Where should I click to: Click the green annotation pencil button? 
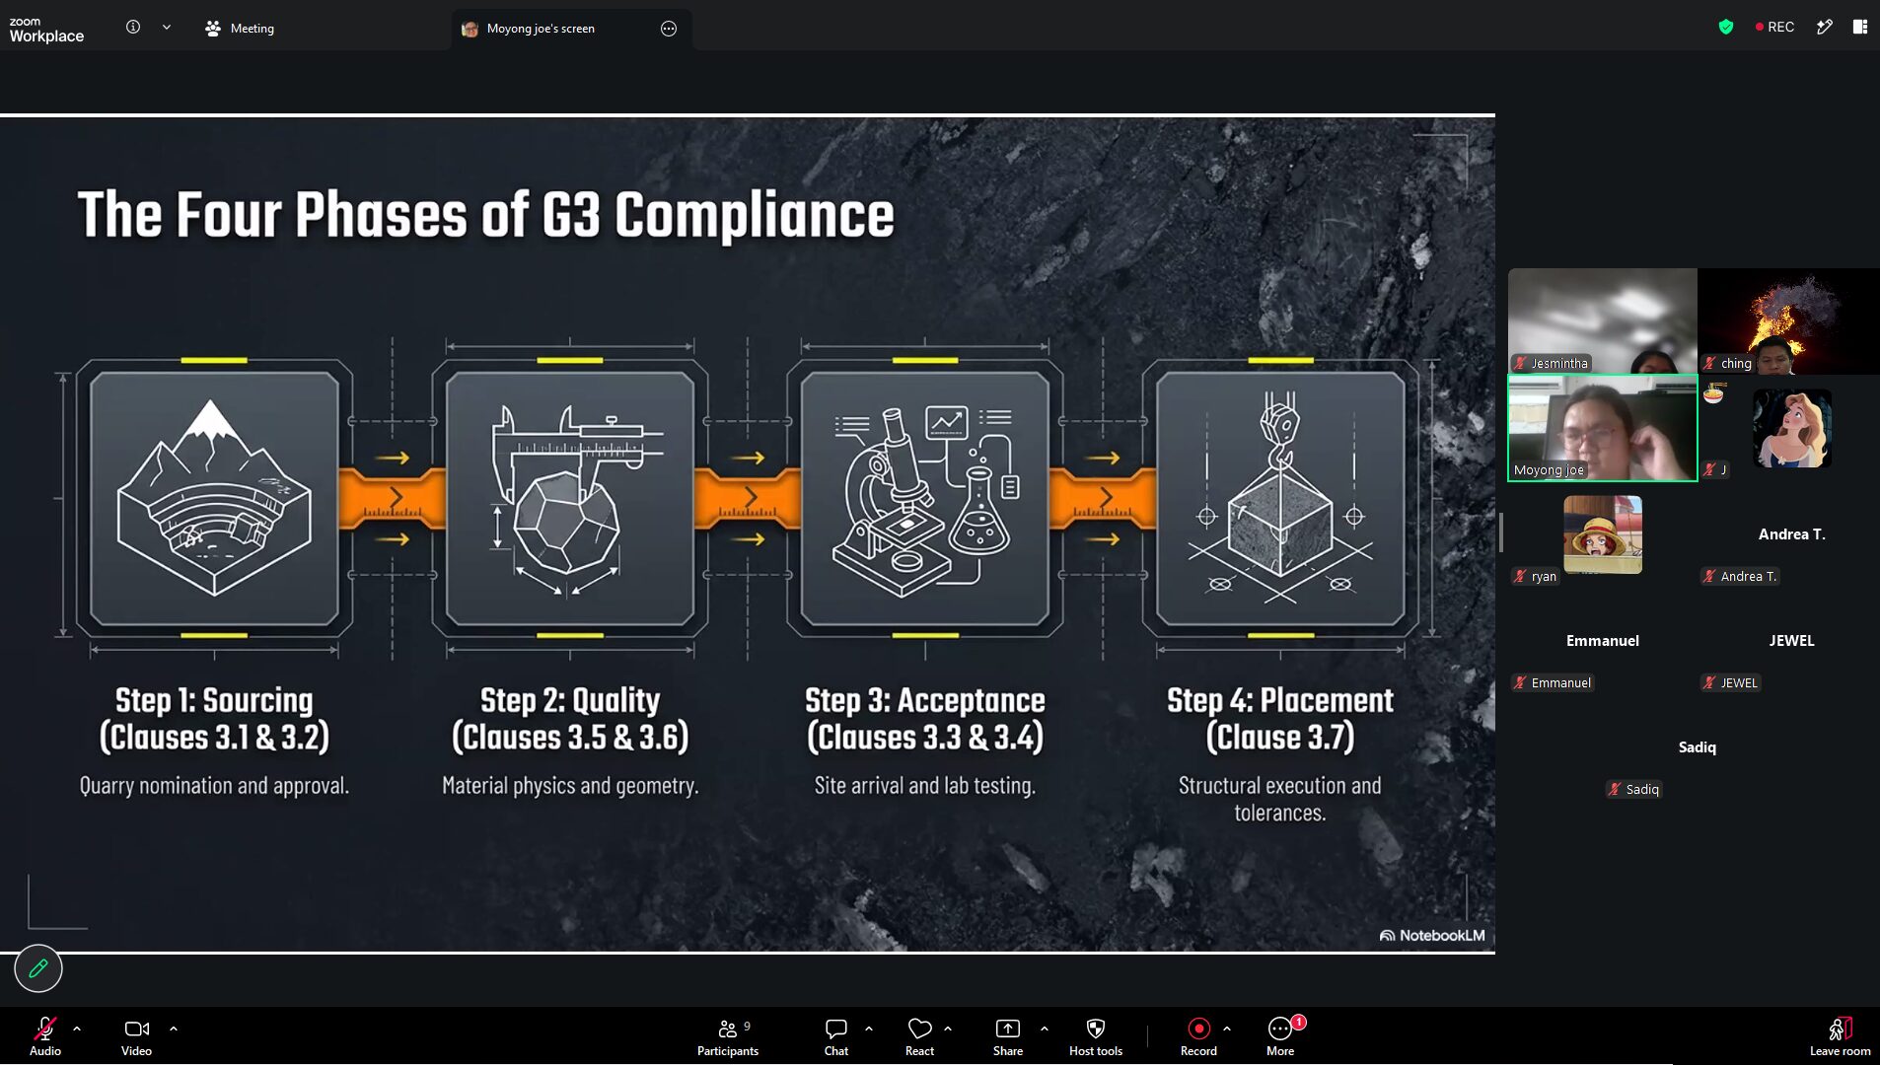pos(38,968)
